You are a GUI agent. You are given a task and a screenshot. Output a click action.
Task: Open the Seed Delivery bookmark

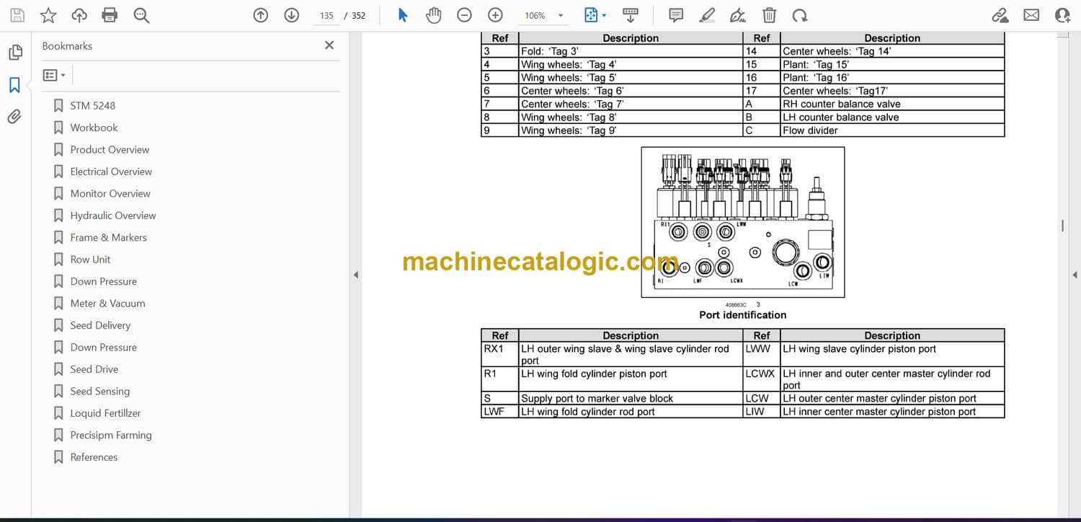(x=100, y=325)
